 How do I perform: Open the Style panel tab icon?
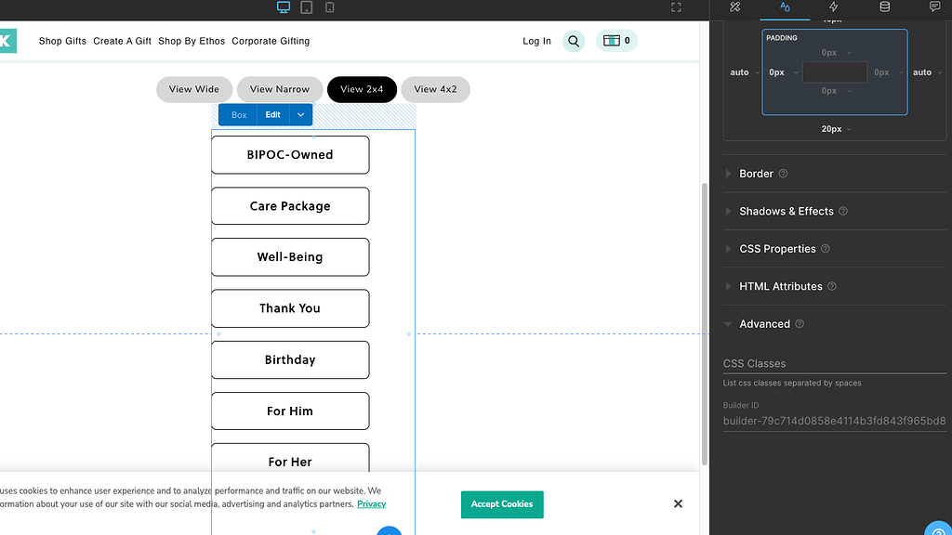784,7
